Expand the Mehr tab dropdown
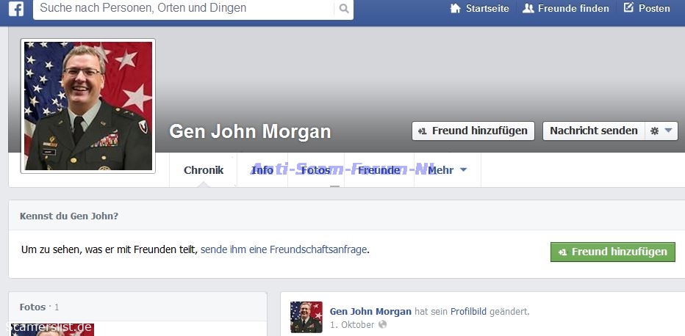Viewport: 685px width, 336px height. (448, 170)
